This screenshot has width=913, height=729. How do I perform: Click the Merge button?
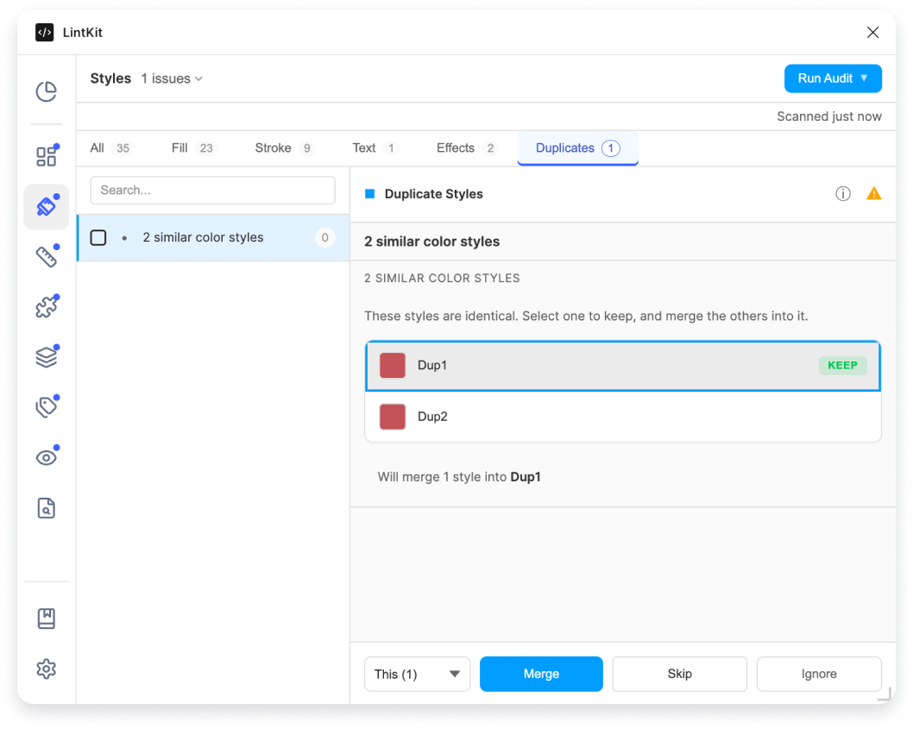pyautogui.click(x=541, y=674)
